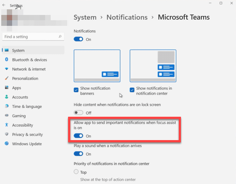Click the Windows Update icon
The image size is (236, 184).
pos(7,143)
